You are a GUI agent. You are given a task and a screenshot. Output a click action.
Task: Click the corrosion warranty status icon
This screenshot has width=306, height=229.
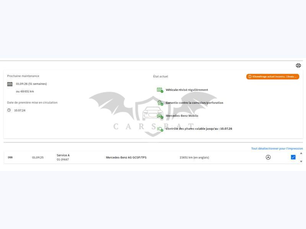[160, 103]
